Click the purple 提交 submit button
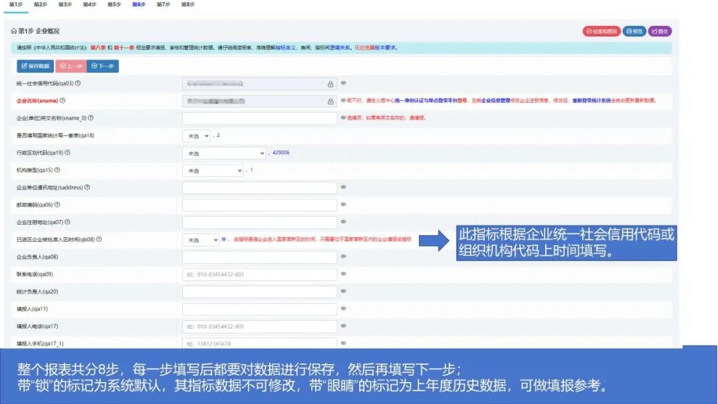 [660, 31]
